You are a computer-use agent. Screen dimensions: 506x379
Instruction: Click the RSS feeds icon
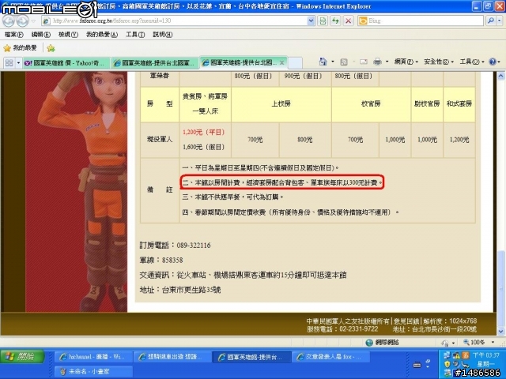pyautogui.click(x=344, y=62)
